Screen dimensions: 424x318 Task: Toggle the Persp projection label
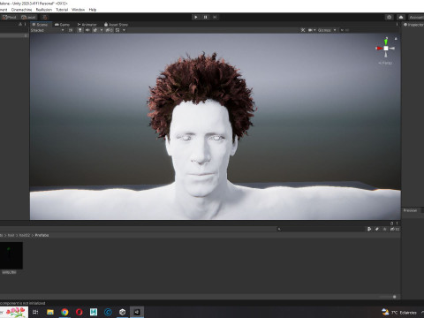pos(385,63)
